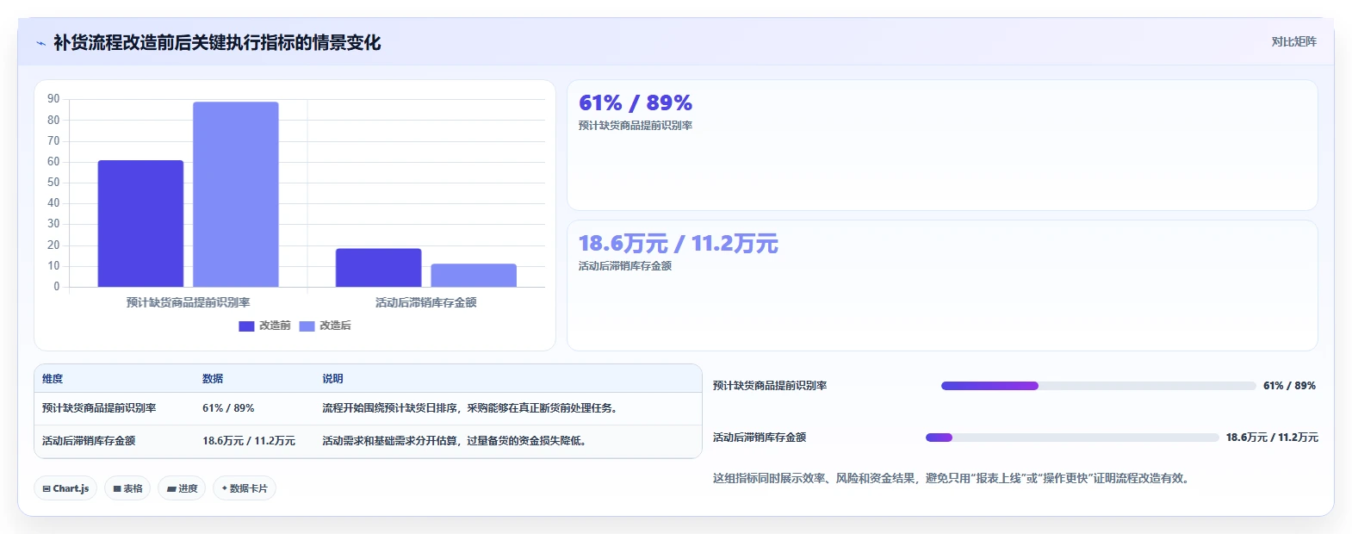Screen dimensions: 1352x534
Task: Toggle the 改造前 legend color box
Action: pyautogui.click(x=246, y=326)
